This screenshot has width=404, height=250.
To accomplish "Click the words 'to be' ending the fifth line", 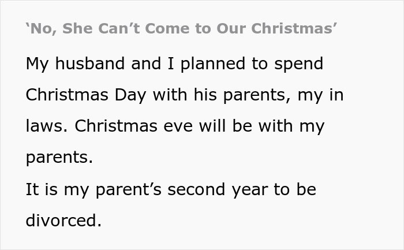I will coord(300,189).
